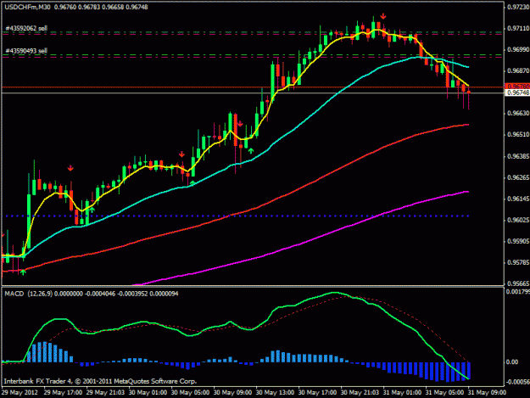This screenshot has width=530, height=398.
Task: Click the 0.00 level on MACD scale
Action: [x=512, y=362]
